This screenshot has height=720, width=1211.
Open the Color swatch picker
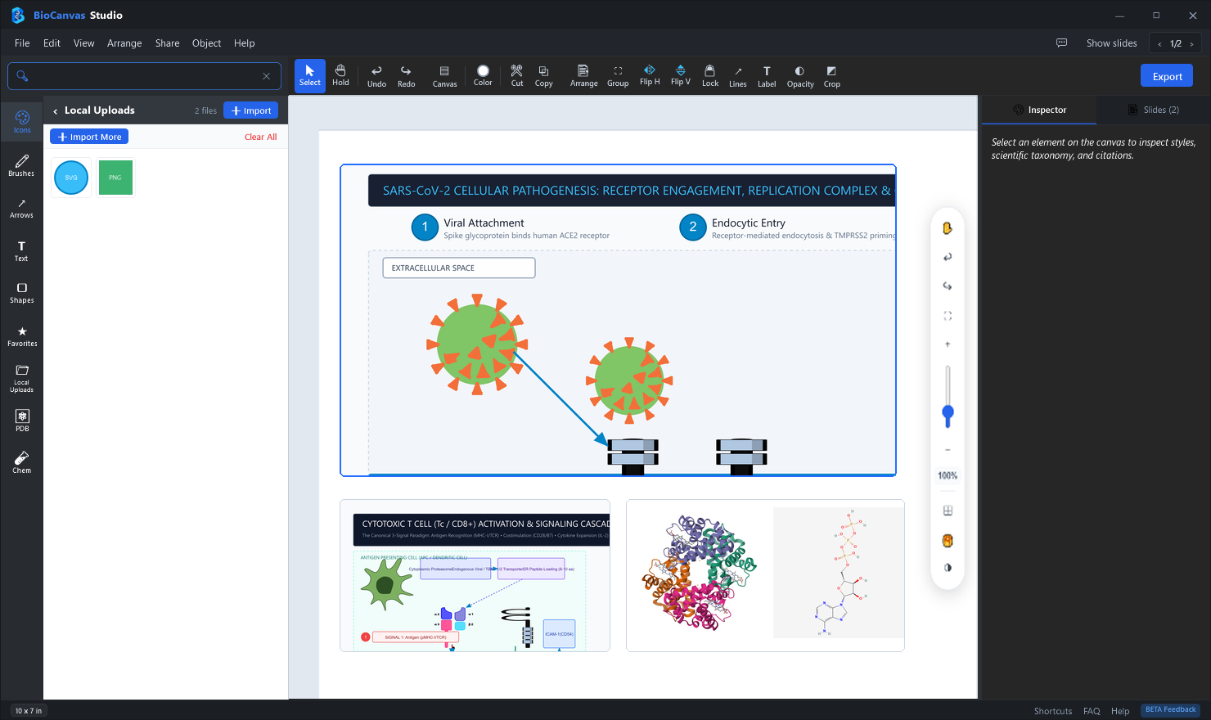(483, 75)
